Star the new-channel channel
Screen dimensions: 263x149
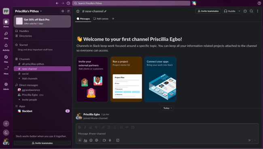[x=78, y=11]
